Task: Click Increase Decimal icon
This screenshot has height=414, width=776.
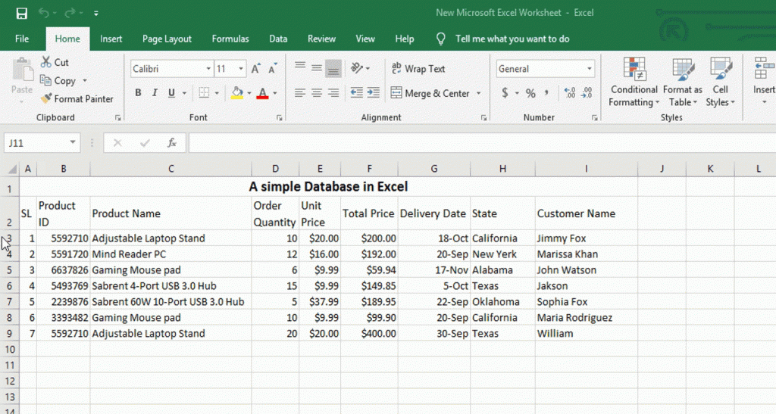Action: tap(570, 93)
